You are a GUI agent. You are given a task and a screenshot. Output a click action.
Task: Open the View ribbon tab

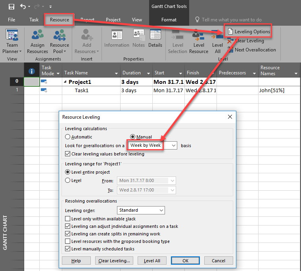tap(137, 20)
